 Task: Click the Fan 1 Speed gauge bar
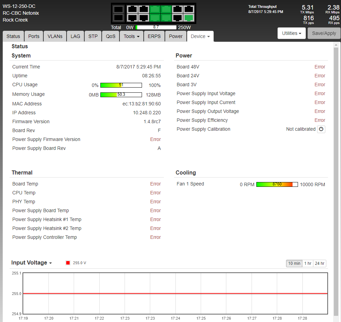pos(277,184)
